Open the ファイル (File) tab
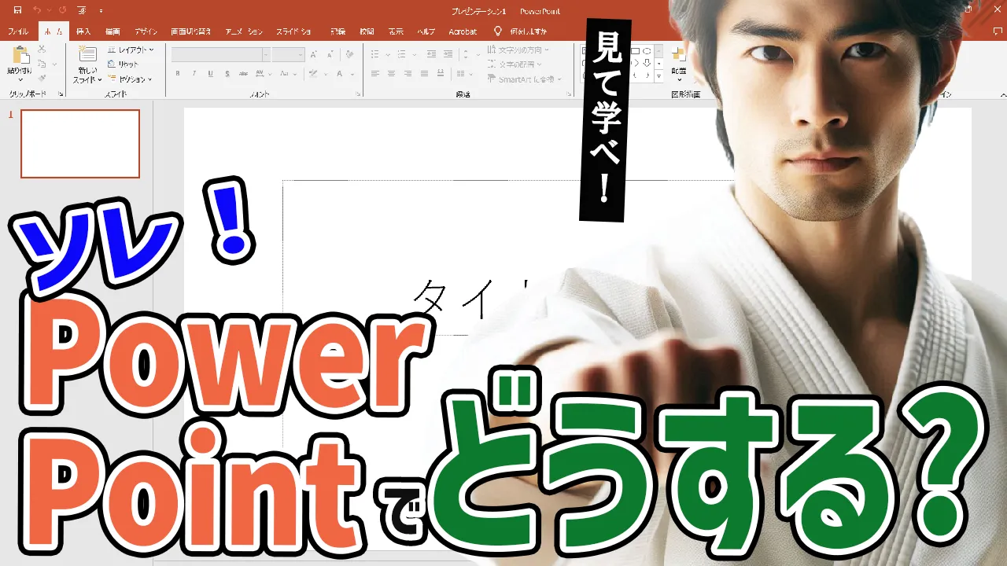Screen dimensions: 1007x566 pos(17,31)
